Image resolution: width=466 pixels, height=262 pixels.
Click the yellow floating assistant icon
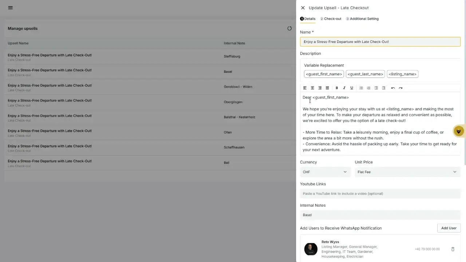(459, 131)
